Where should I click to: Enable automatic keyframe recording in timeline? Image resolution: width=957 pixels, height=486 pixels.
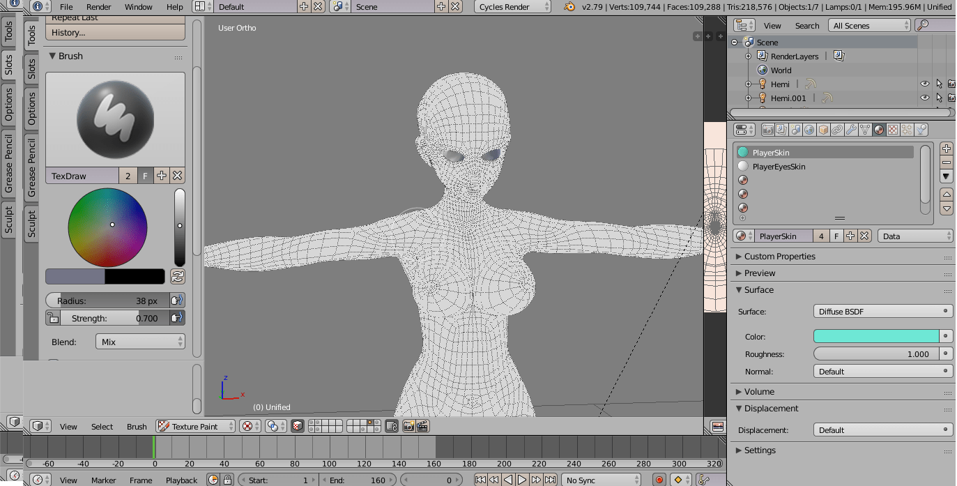click(658, 479)
